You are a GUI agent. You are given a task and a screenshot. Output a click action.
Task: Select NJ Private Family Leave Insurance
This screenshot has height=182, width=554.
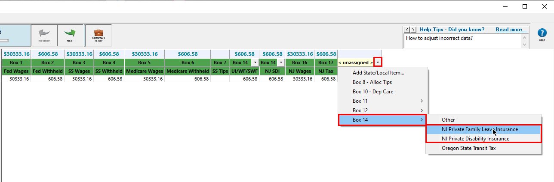pyautogui.click(x=480, y=129)
